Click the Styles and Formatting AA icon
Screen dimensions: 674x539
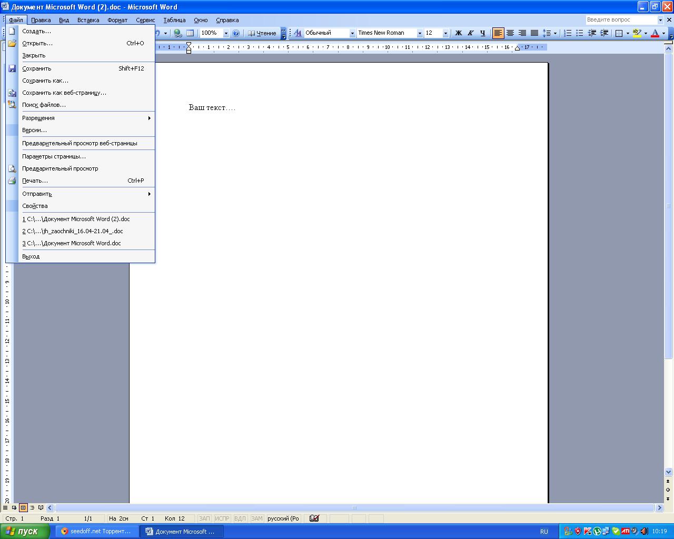tap(298, 33)
